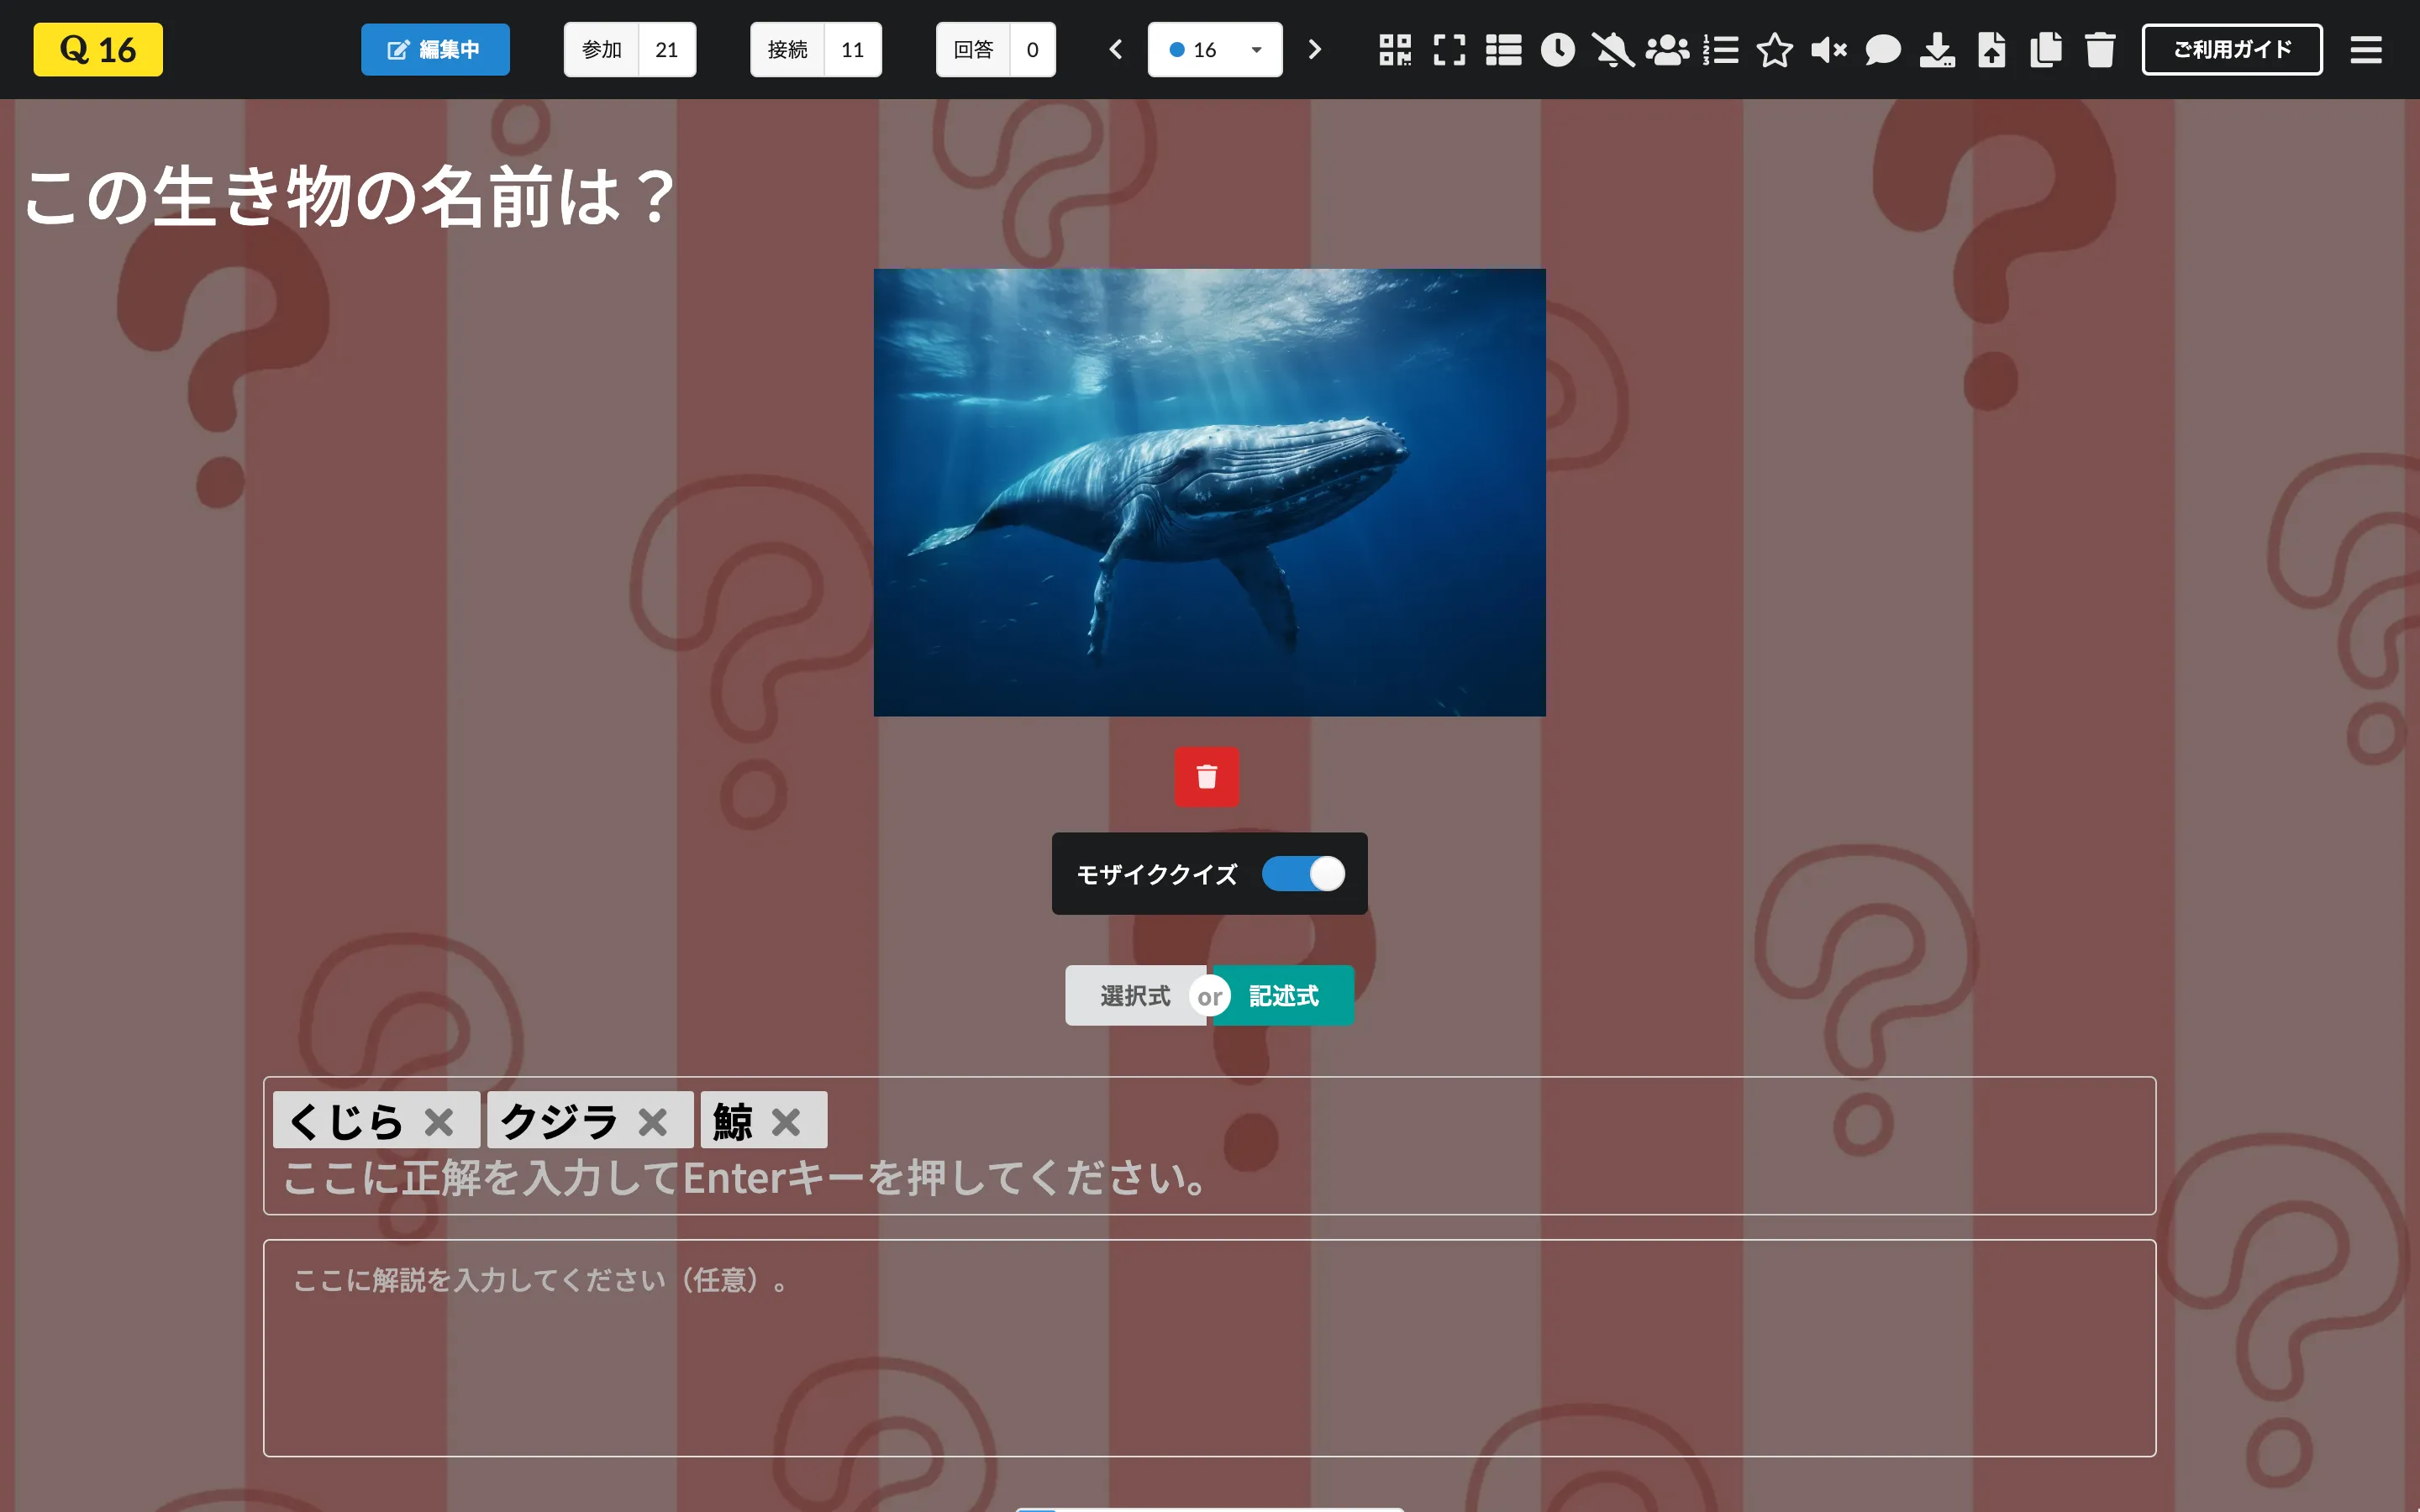Go to the next question with right chevron
This screenshot has height=1512, width=2420.
[1314, 49]
